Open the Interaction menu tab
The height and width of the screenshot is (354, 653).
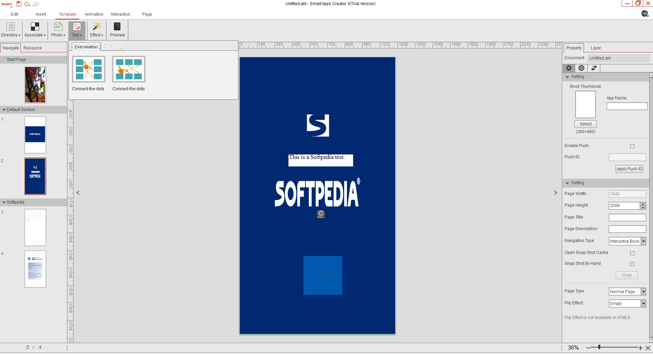(x=120, y=14)
